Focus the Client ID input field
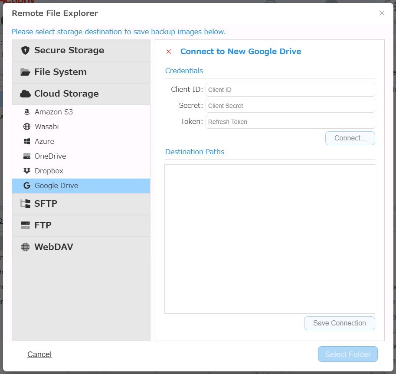The width and height of the screenshot is (396, 374). [290, 90]
